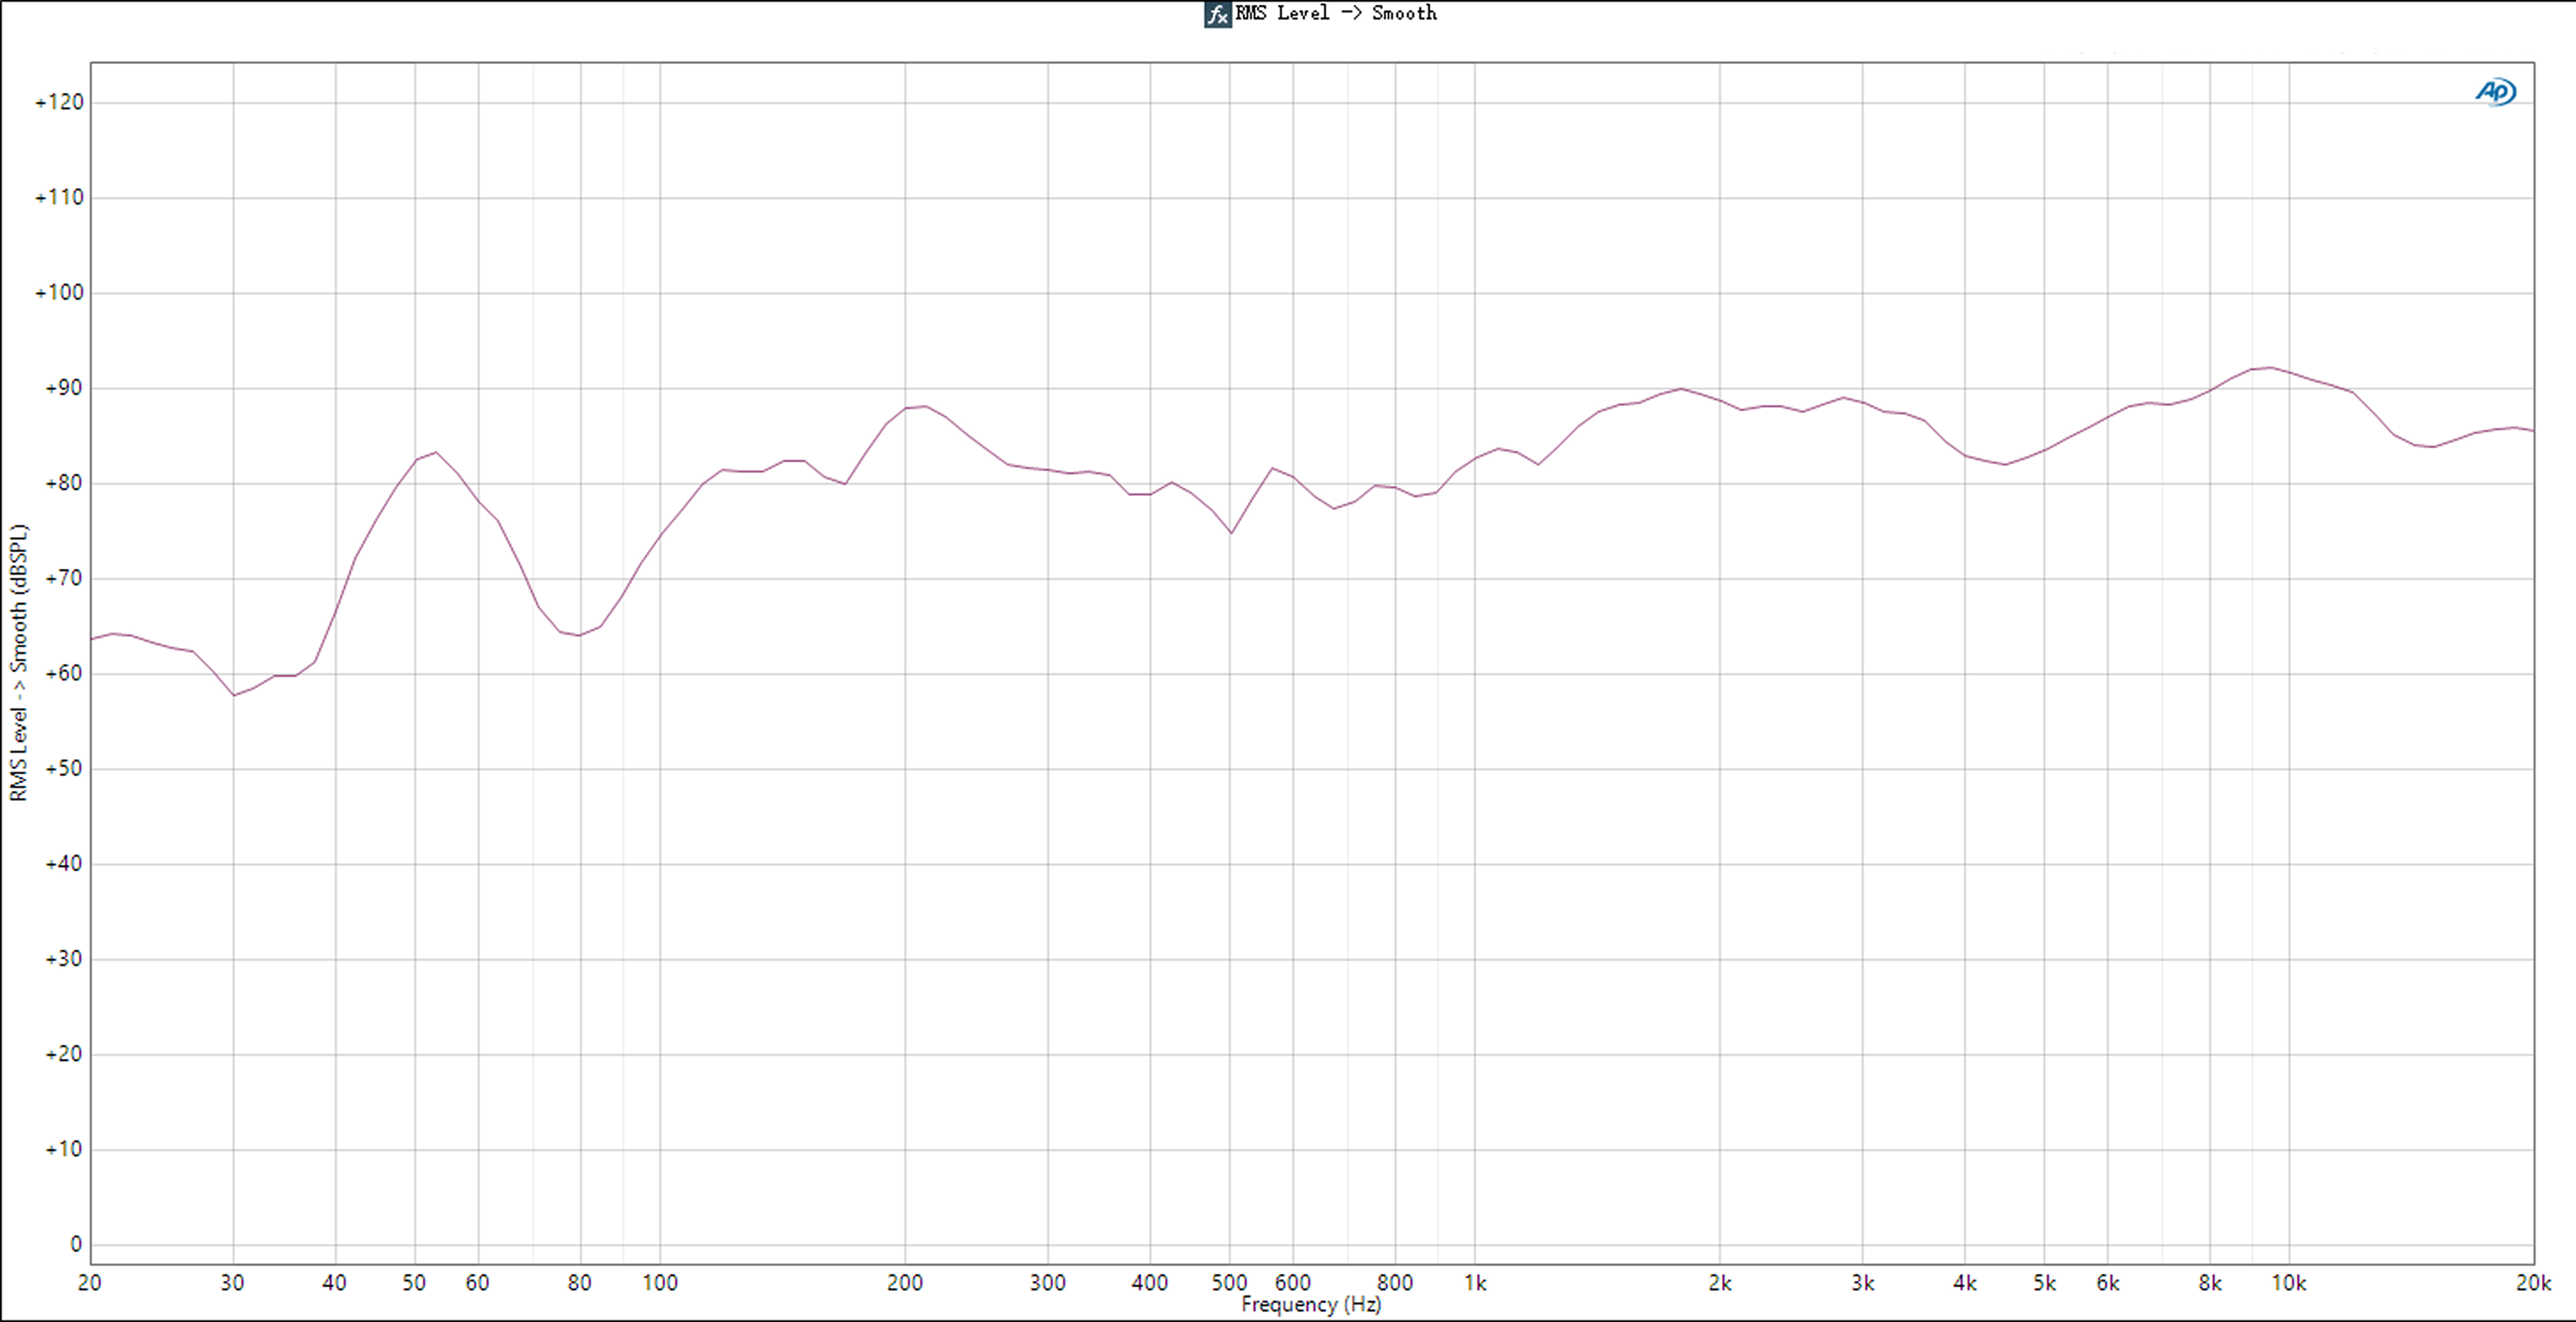The height and width of the screenshot is (1322, 2576).
Task: Click the 300 Hz x-axis tick label
Action: 1048,1283
